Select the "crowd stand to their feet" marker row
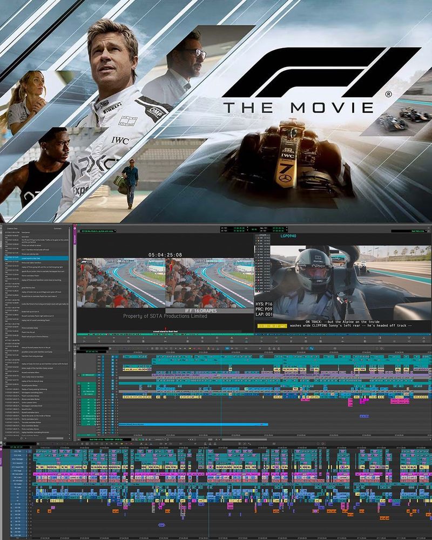This screenshot has height=540, width=432. (x=36, y=258)
